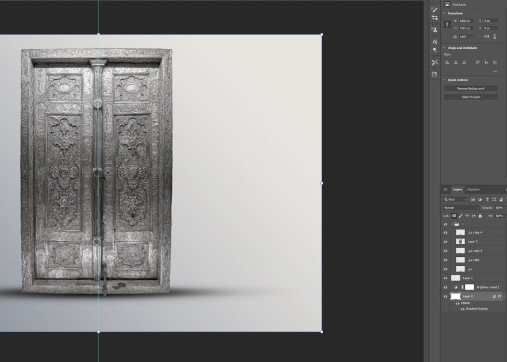Hide Layer 2 using its eye icon
This screenshot has width=507, height=362.
click(445, 241)
